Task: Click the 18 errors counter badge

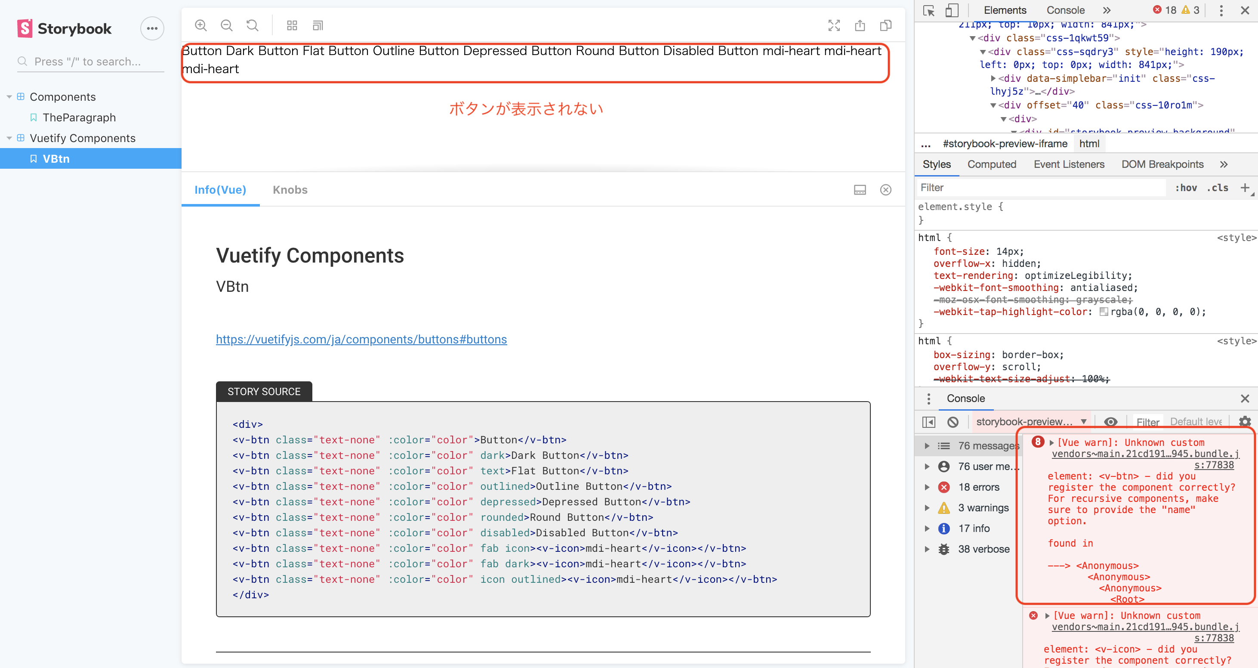Action: 1165,10
